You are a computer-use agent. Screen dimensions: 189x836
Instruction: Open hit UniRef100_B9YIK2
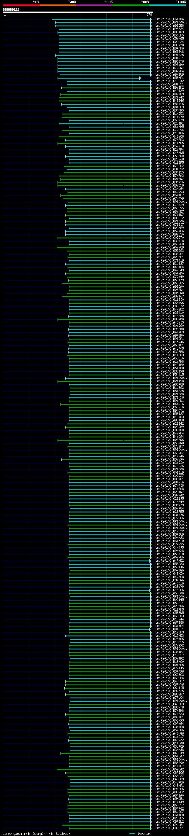coord(170,87)
